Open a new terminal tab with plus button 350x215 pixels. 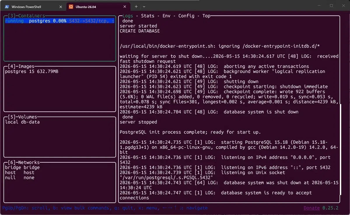[136, 6]
